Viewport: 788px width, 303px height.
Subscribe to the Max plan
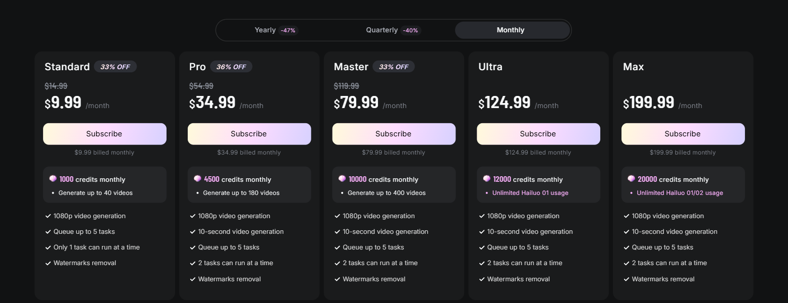point(683,134)
